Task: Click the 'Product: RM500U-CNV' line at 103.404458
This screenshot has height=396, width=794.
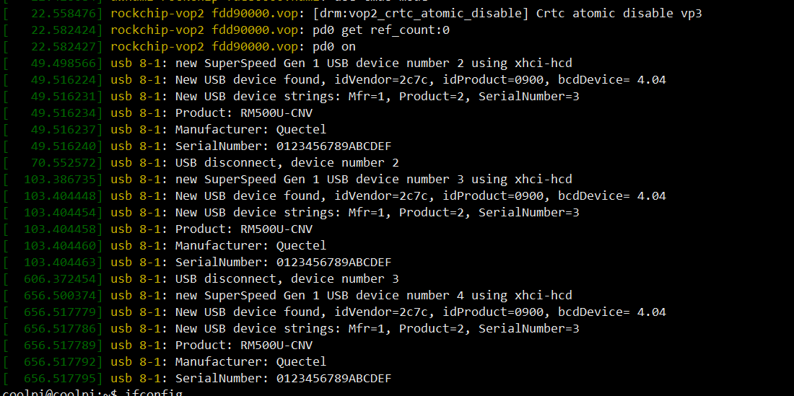Action: coord(157,229)
